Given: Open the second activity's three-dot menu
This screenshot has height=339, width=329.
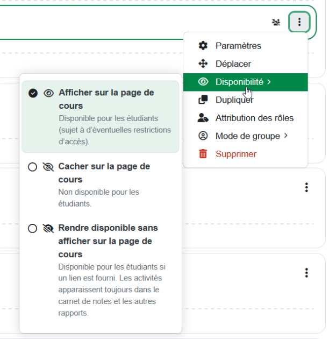Looking at the screenshot, I should 306,187.
